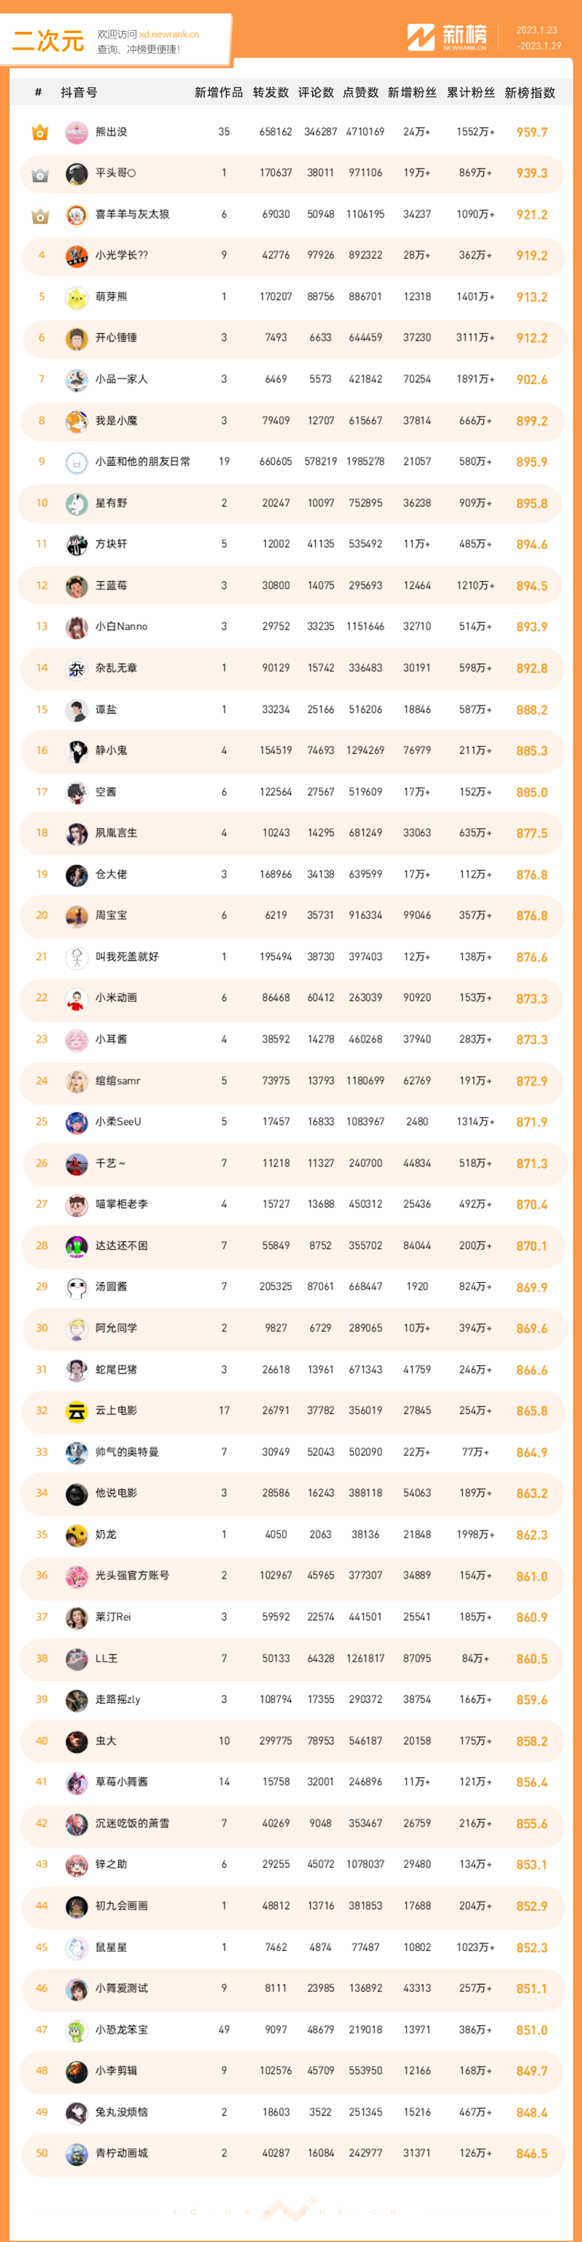The width and height of the screenshot is (582, 2242).
Task: Click account name 青柠动画城
Action: (x=122, y=2153)
